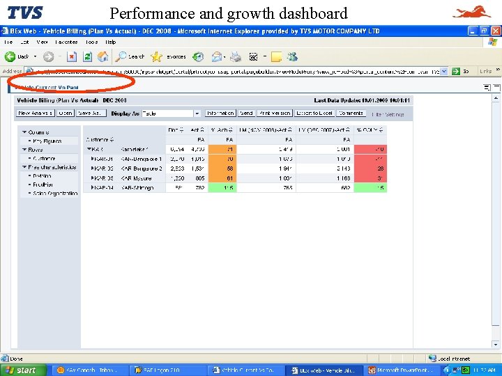This screenshot has width=502, height=376.
Task: Click the Edit page icon in toolbar
Action: 253,57
